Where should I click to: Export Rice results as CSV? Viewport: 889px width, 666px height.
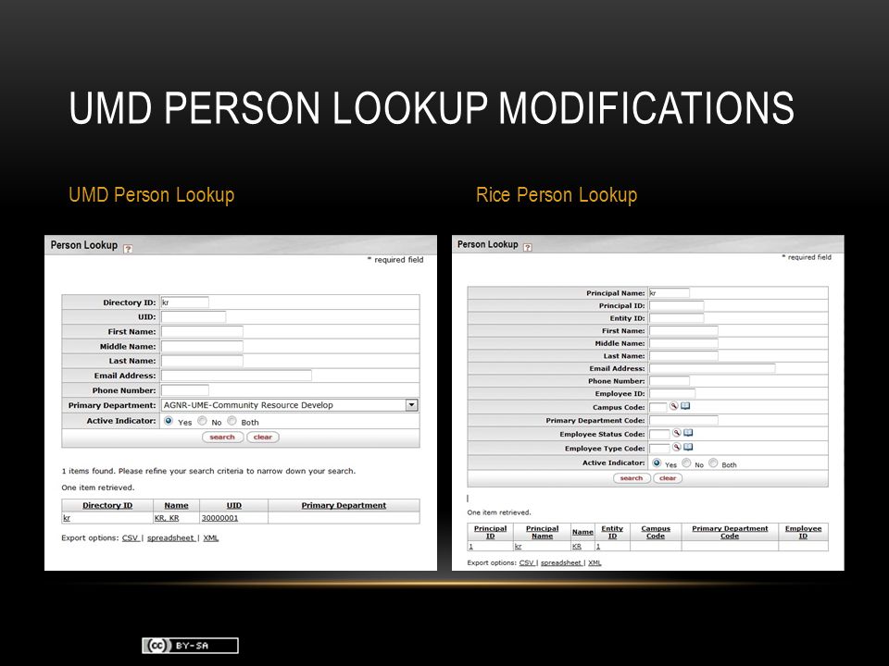tap(527, 563)
